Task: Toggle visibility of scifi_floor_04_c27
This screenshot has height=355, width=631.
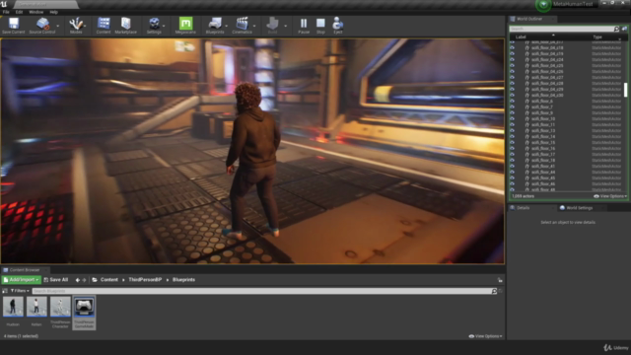Action: (512, 77)
